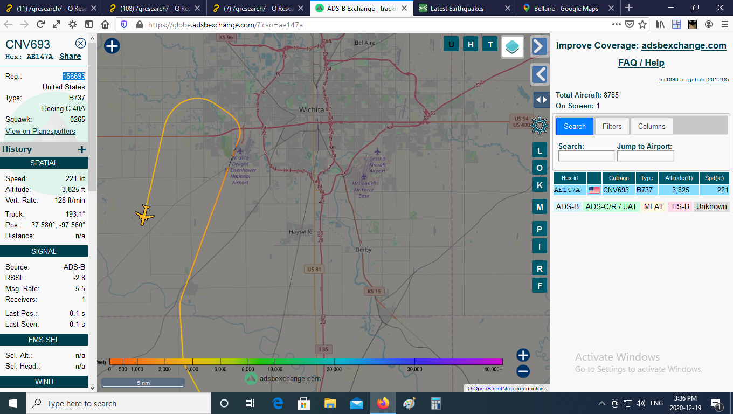733x414 pixels.
Task: Sort the table by Spd(kt)
Action: 714,178
